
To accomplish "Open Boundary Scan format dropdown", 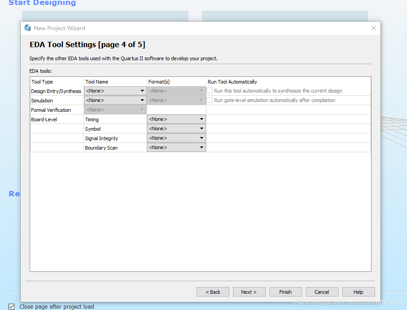I will coord(176,147).
